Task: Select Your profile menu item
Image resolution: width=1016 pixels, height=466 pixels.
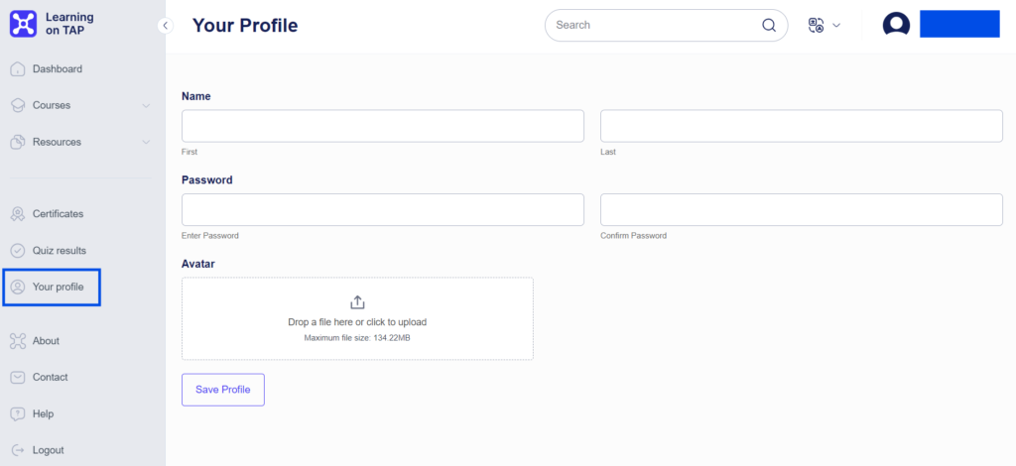Action: pyautogui.click(x=58, y=288)
